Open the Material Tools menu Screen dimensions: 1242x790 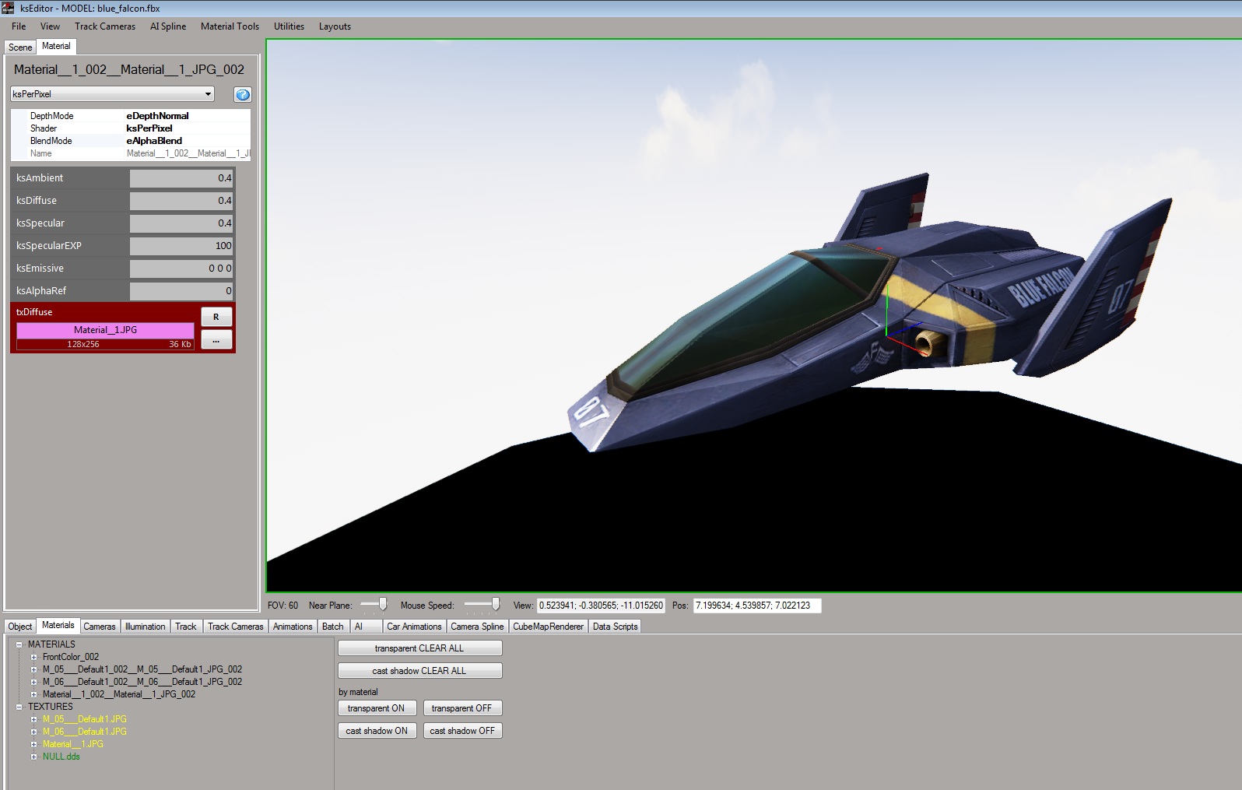pos(230,26)
